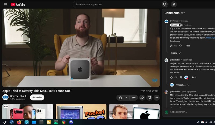The image size is (215, 125).
Task: Expand 'Read more' on pinned comment
Action: pyautogui.click(x=175, y=41)
